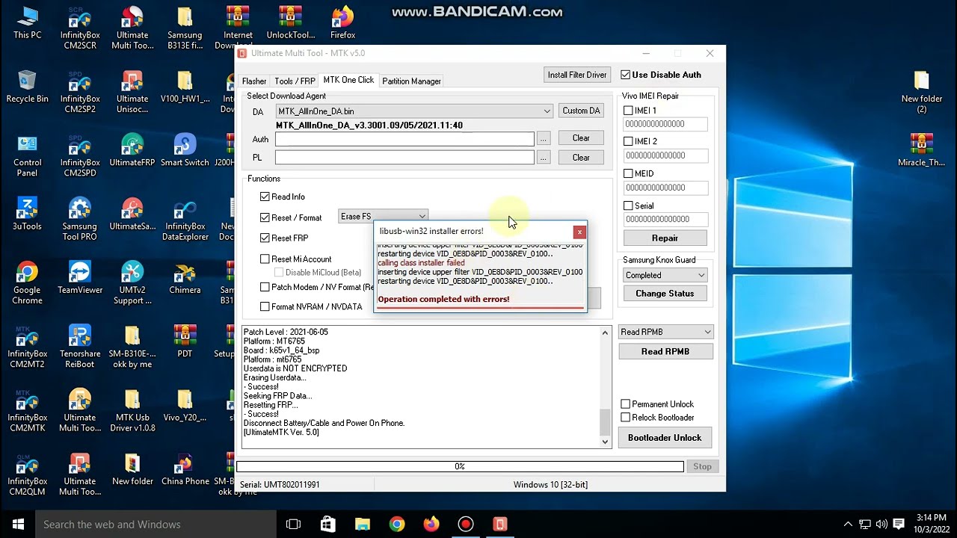Switch to Tools / FRP tab
957x538 pixels.
pos(295,81)
